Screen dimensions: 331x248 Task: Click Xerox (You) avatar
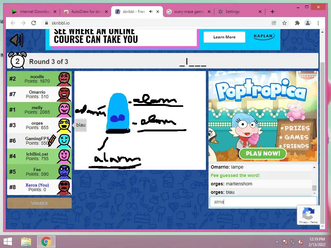(64, 188)
